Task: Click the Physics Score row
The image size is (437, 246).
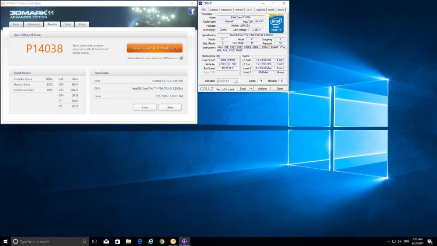Action: (33, 84)
